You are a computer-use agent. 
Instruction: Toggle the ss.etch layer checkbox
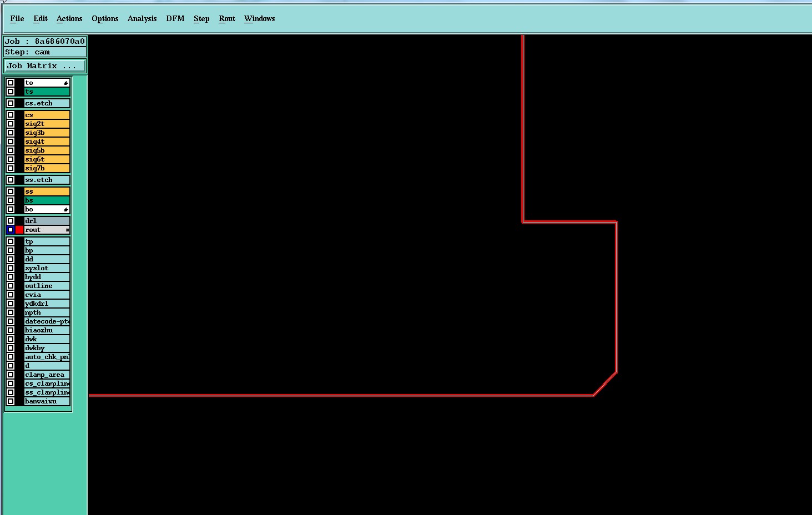pos(11,180)
